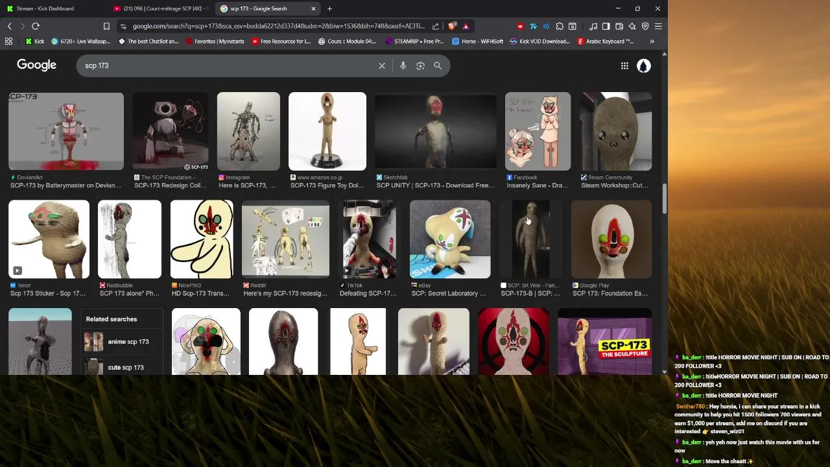Open the apps grid in the bookmarks bar
This screenshot has width=830, height=467.
point(8,41)
